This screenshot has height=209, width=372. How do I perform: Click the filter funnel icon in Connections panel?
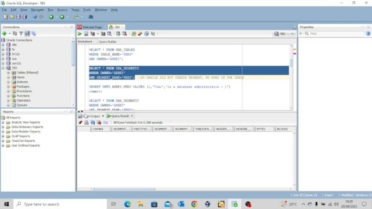tap(21, 34)
